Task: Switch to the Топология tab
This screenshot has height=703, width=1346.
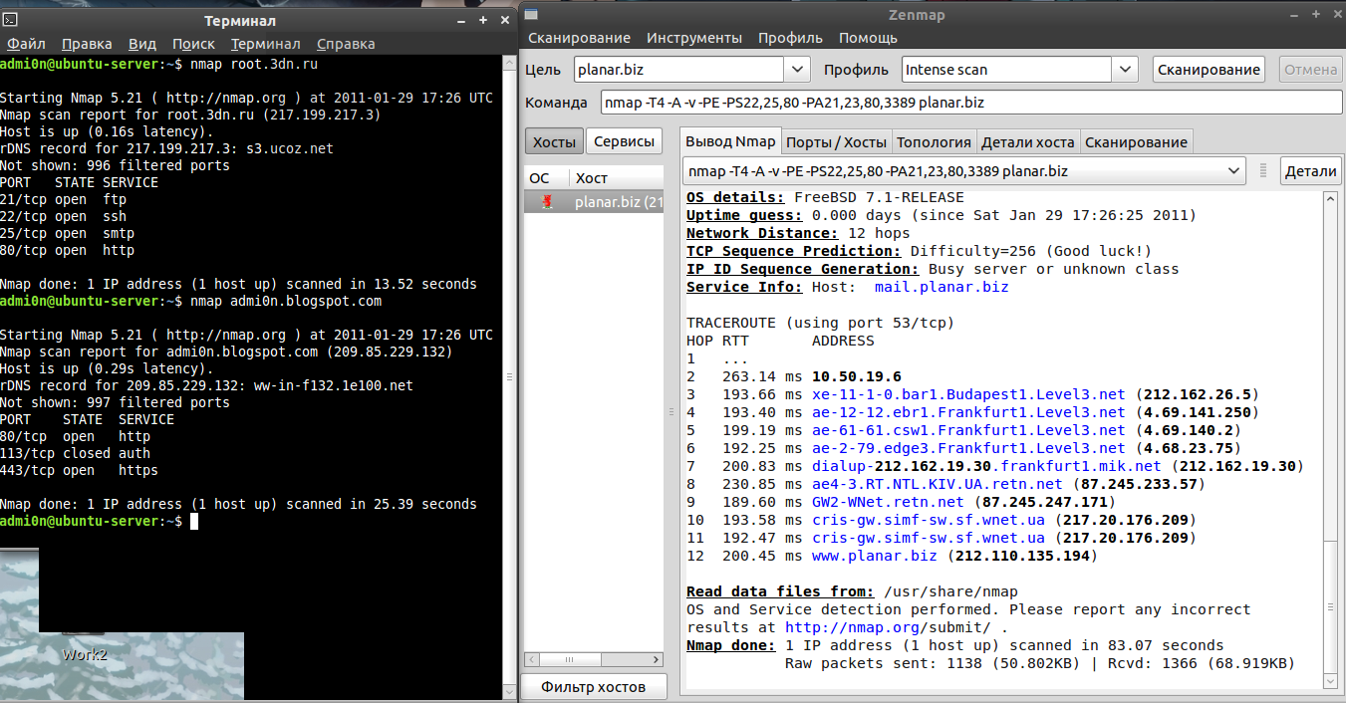Action: tap(934, 141)
